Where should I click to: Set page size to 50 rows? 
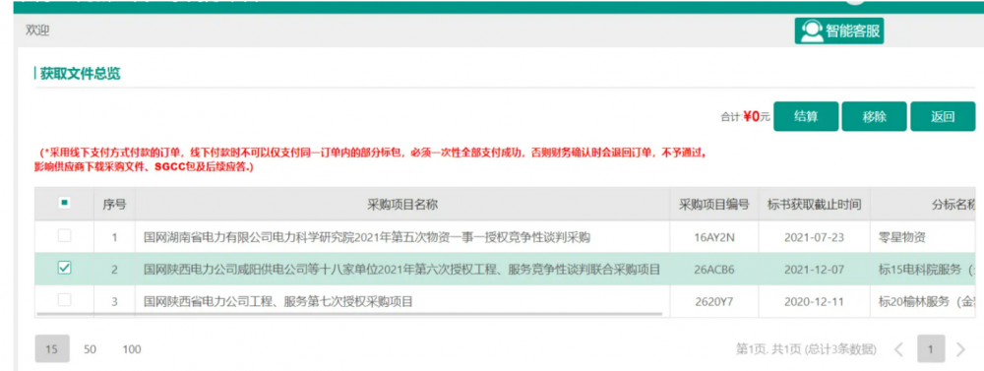(90, 349)
